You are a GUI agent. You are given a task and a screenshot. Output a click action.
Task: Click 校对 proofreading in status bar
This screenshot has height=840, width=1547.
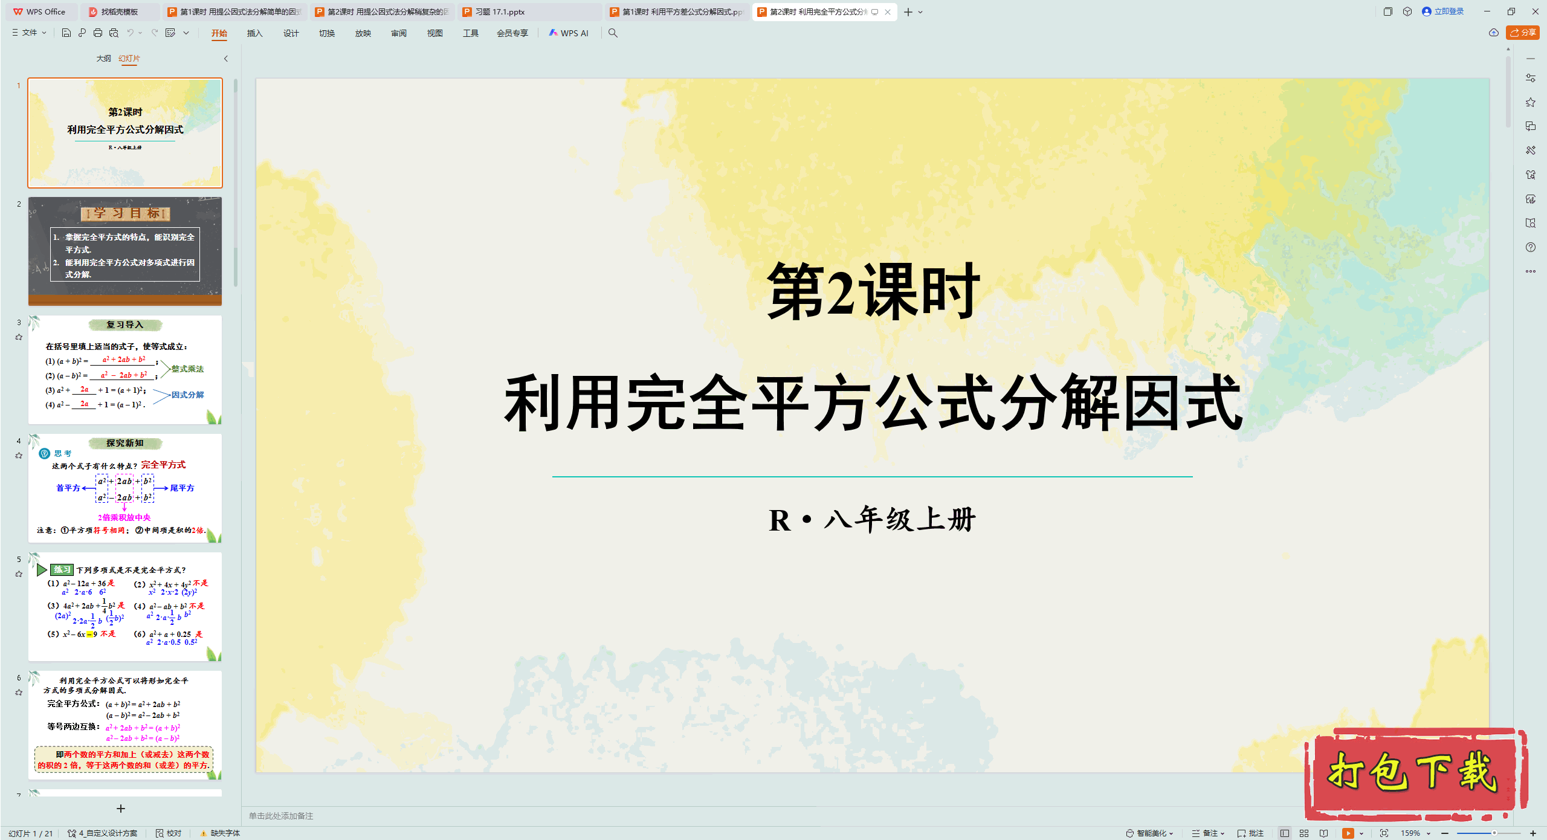point(169,833)
